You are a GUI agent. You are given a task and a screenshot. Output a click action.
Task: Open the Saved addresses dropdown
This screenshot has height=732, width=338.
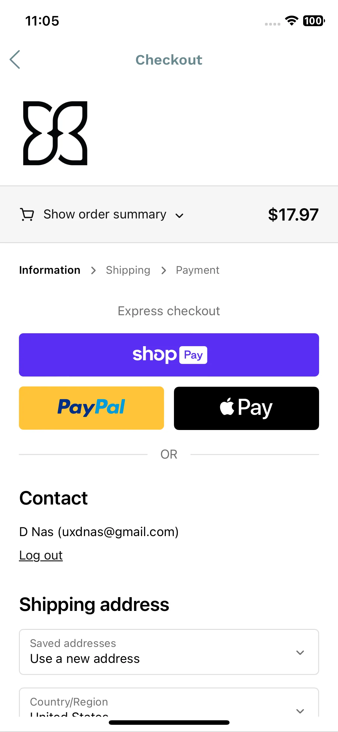click(x=169, y=652)
